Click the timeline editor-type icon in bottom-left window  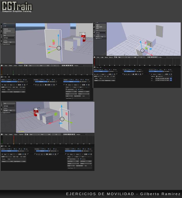click(x=2, y=134)
